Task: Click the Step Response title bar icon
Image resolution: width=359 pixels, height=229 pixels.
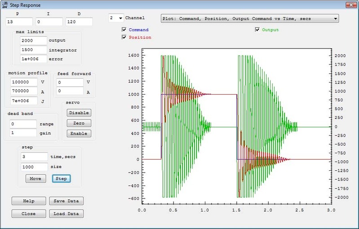Action: point(5,5)
